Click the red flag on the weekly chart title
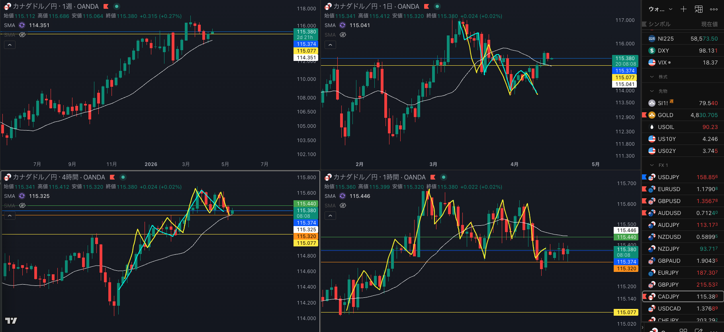 click(x=106, y=6)
